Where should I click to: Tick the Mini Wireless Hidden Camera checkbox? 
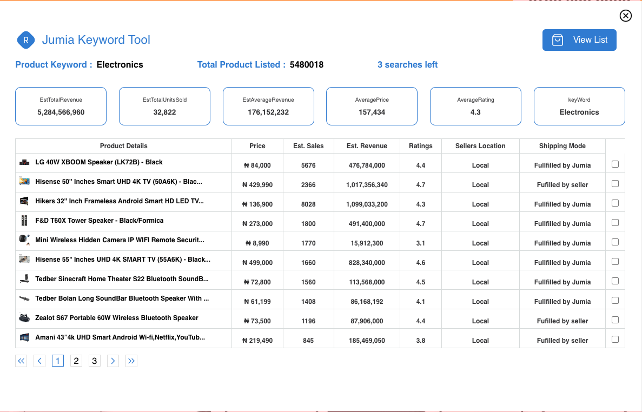(615, 242)
